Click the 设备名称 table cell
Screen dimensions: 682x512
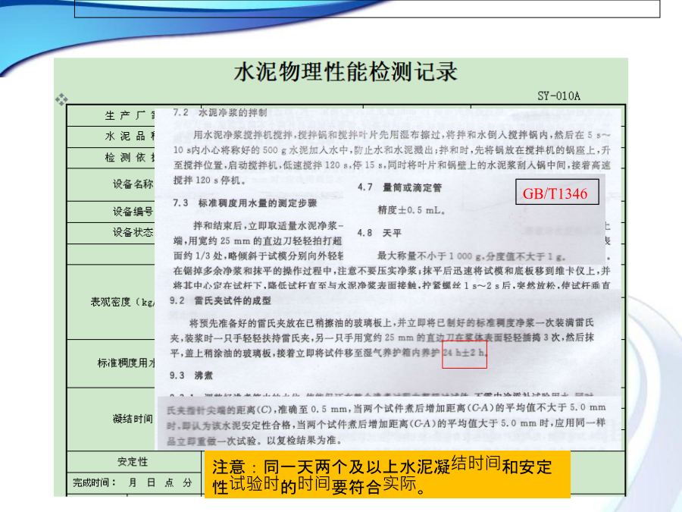point(111,184)
